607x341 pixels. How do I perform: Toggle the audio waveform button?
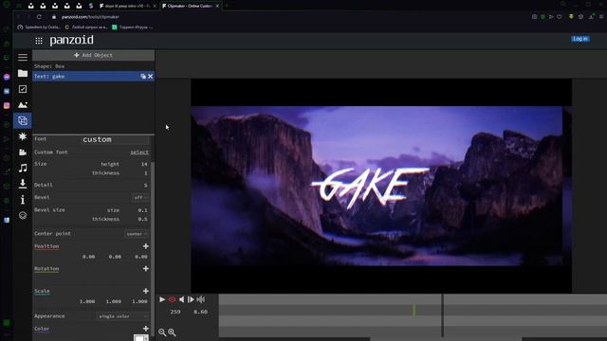point(200,299)
